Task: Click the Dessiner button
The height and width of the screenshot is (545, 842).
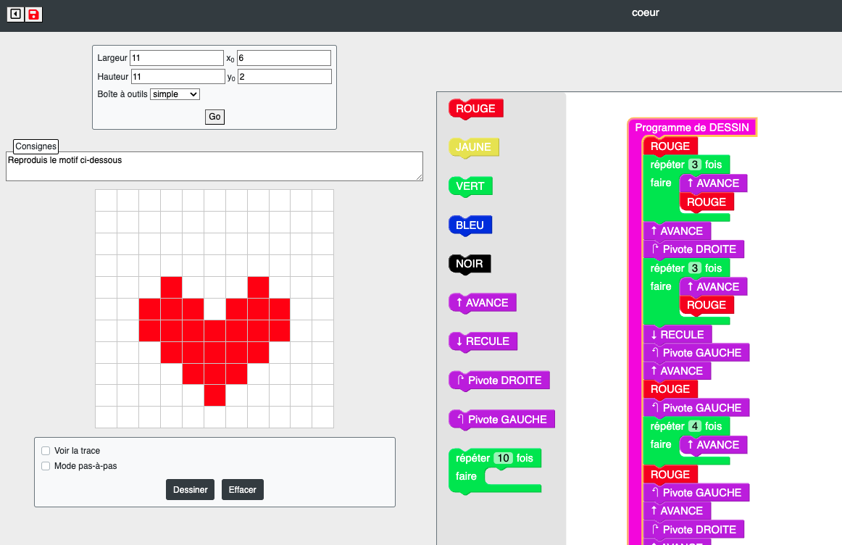Action: 190,490
